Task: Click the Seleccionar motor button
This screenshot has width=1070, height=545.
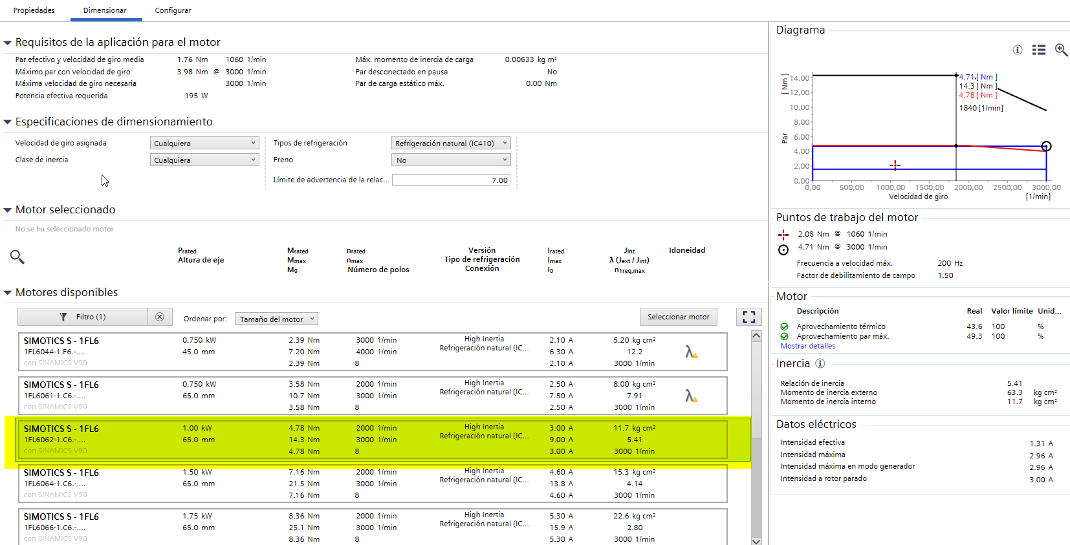Action: 678,317
